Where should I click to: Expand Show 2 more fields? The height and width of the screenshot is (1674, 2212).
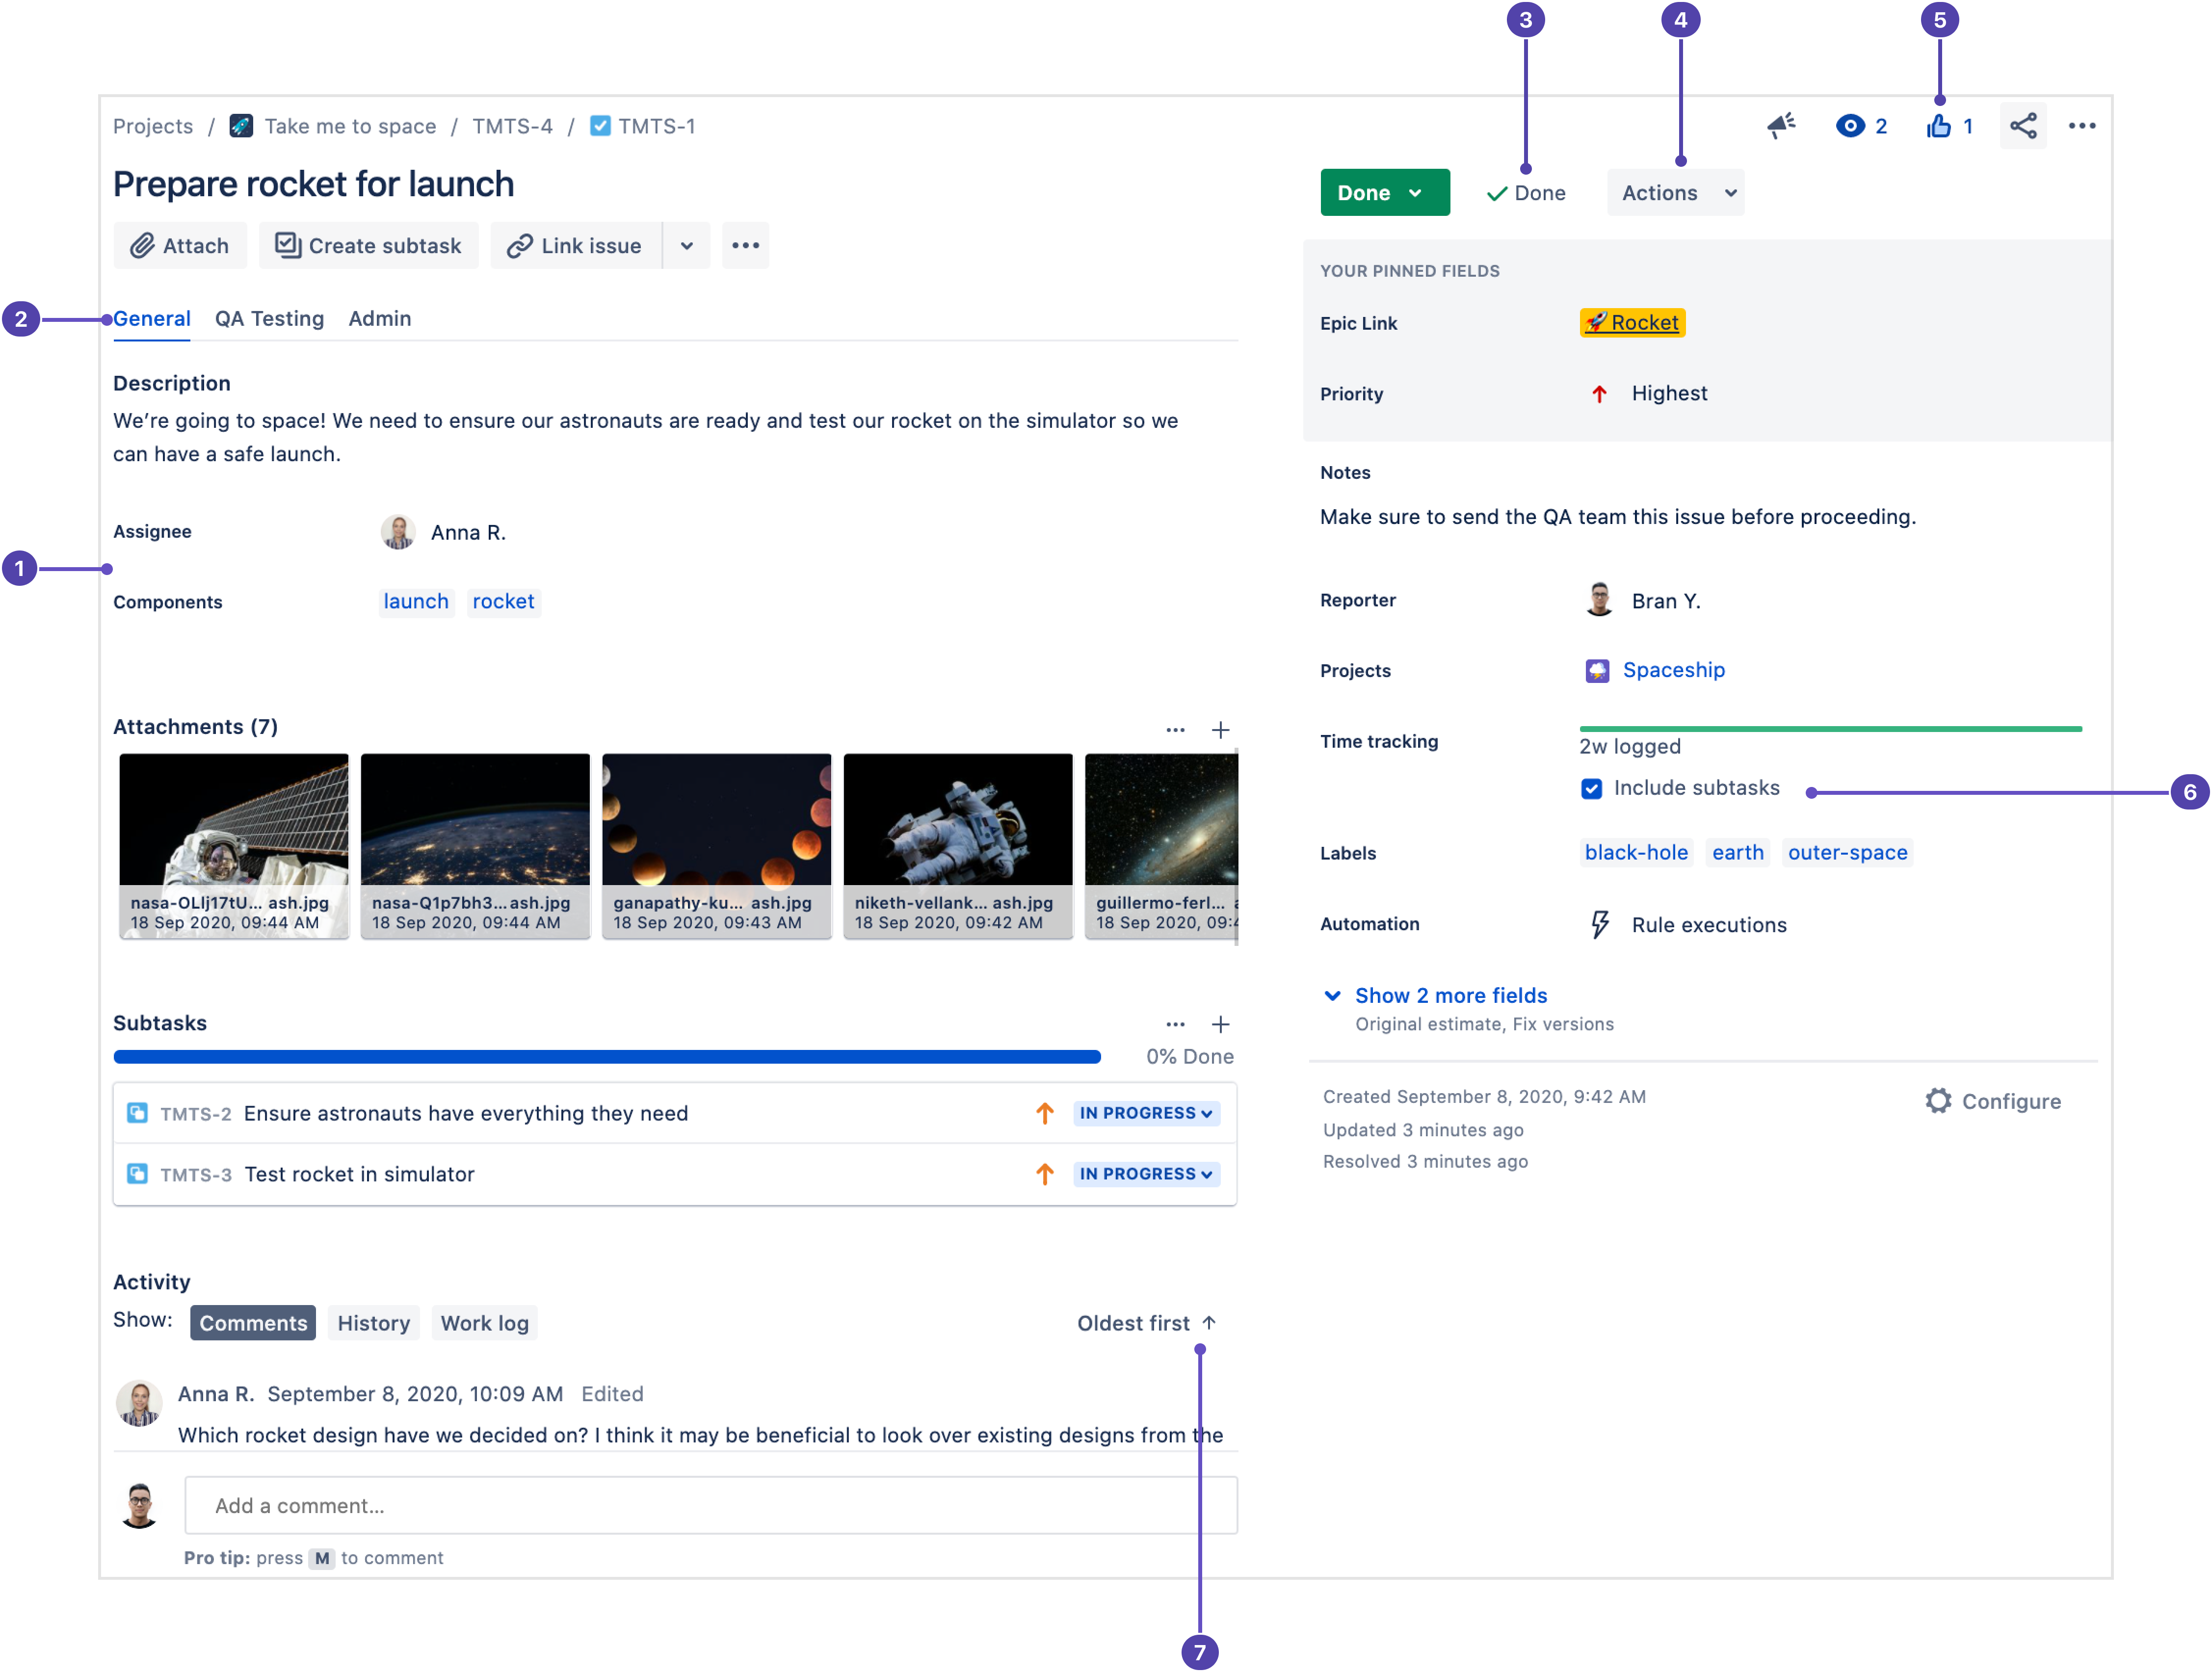(x=1451, y=996)
